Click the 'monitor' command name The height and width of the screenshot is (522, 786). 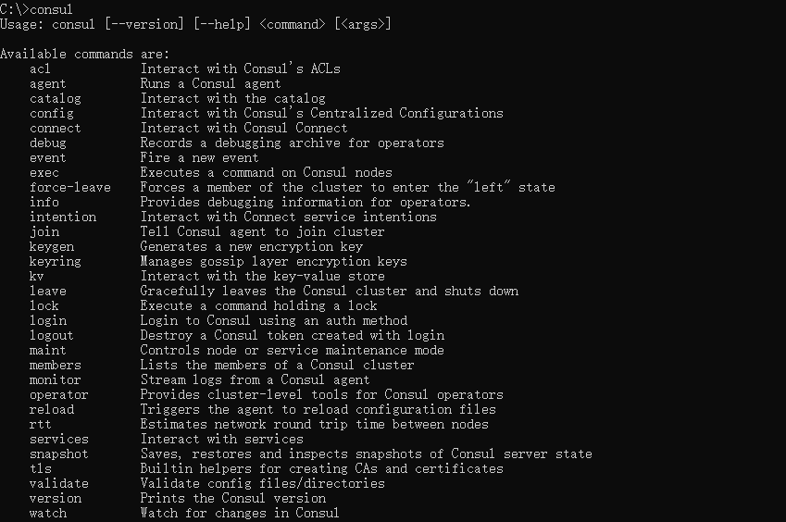(55, 379)
